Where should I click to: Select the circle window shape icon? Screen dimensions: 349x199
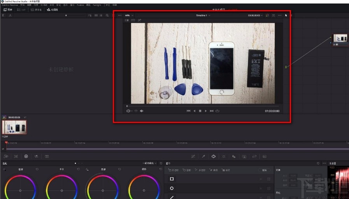tap(172, 188)
